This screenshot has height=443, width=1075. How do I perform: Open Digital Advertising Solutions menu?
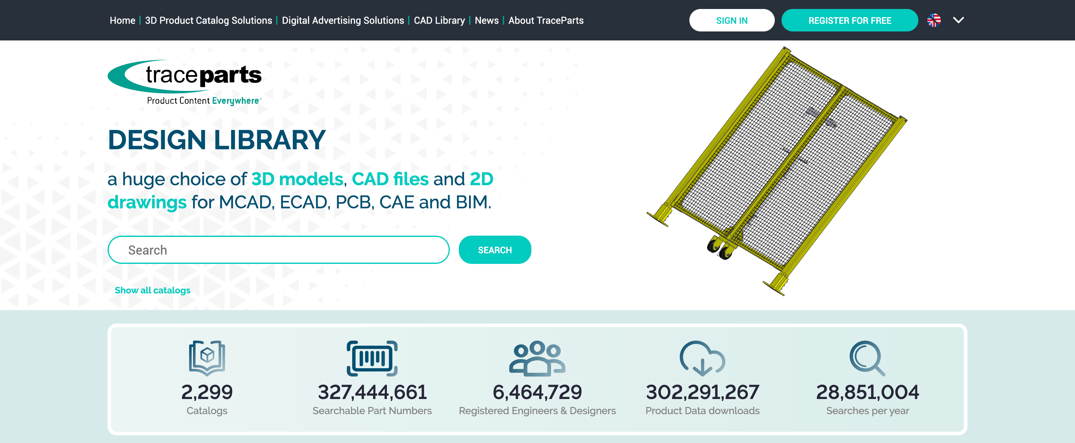pos(343,21)
